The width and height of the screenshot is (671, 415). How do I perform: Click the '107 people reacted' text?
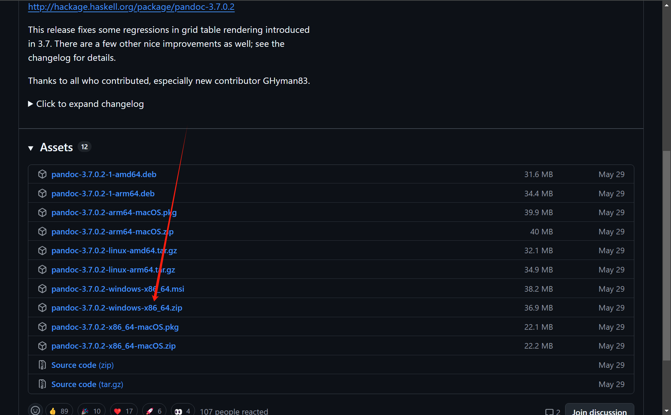[x=234, y=412]
